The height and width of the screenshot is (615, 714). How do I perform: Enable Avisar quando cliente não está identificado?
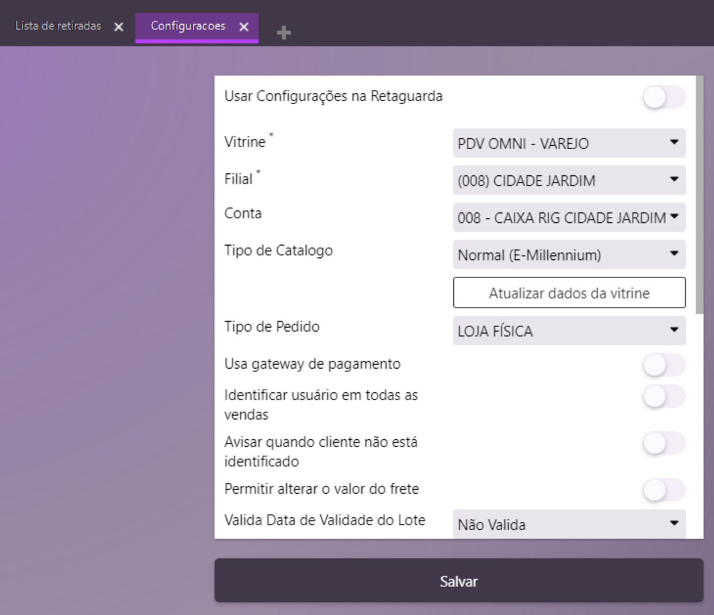pyautogui.click(x=664, y=444)
